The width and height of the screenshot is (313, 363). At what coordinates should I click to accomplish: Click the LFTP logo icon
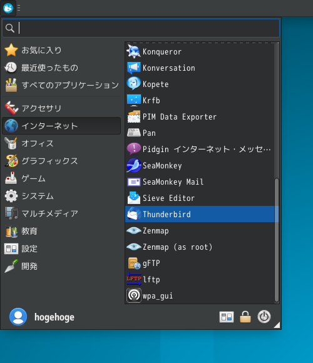tap(133, 279)
